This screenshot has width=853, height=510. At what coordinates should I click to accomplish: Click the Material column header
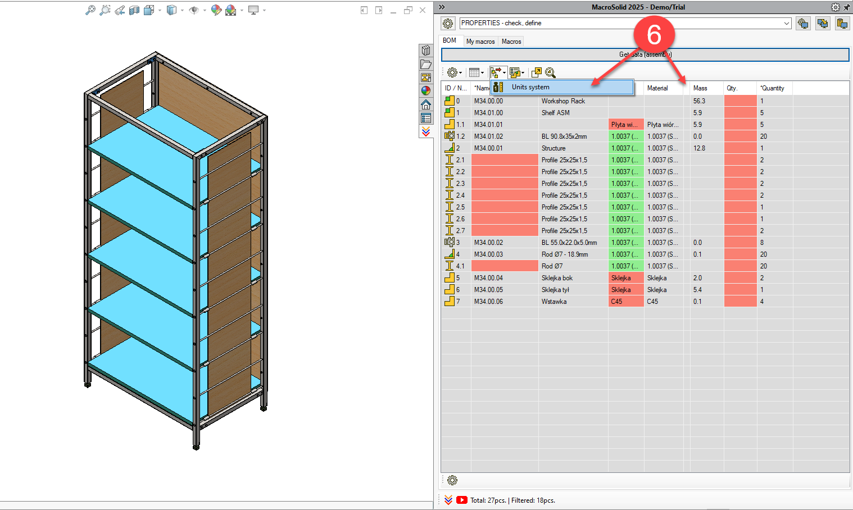point(664,88)
